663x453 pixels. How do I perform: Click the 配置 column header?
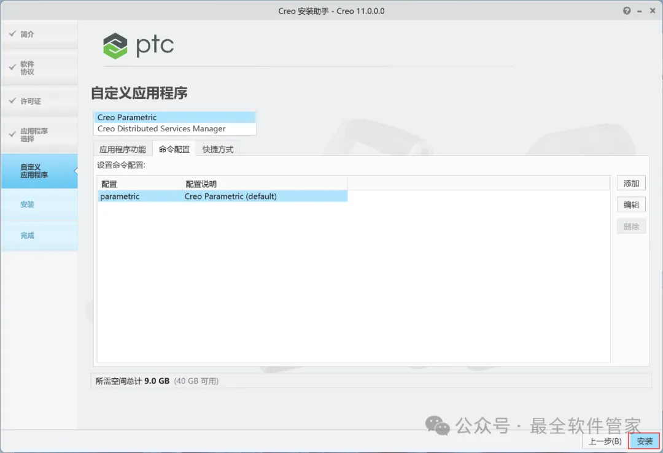[x=140, y=184]
